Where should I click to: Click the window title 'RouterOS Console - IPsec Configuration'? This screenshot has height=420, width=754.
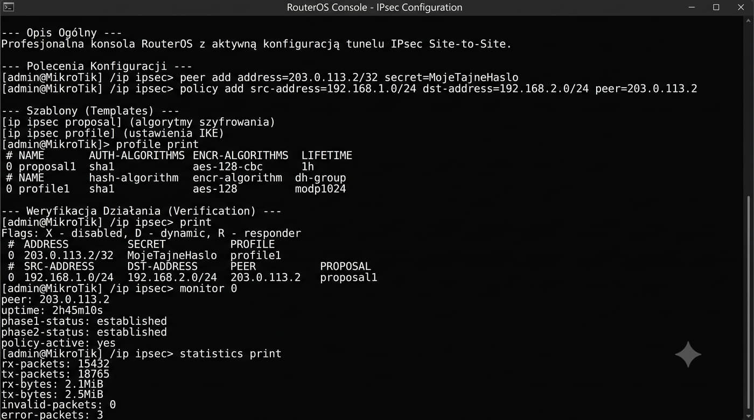coord(374,8)
